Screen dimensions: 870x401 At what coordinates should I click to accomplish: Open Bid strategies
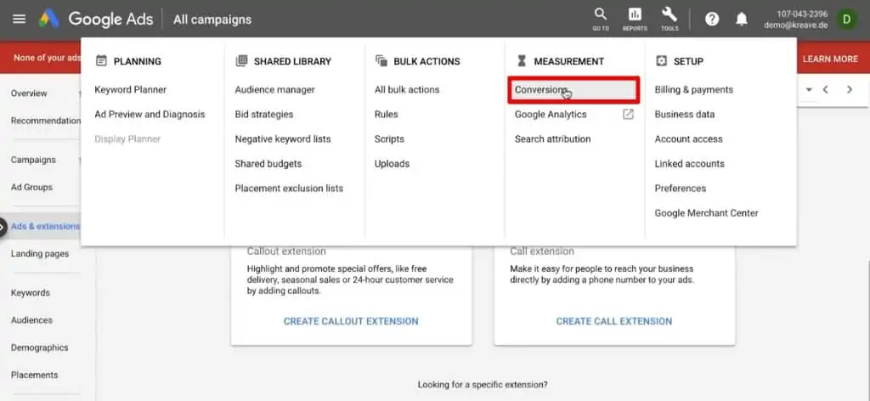tap(264, 114)
